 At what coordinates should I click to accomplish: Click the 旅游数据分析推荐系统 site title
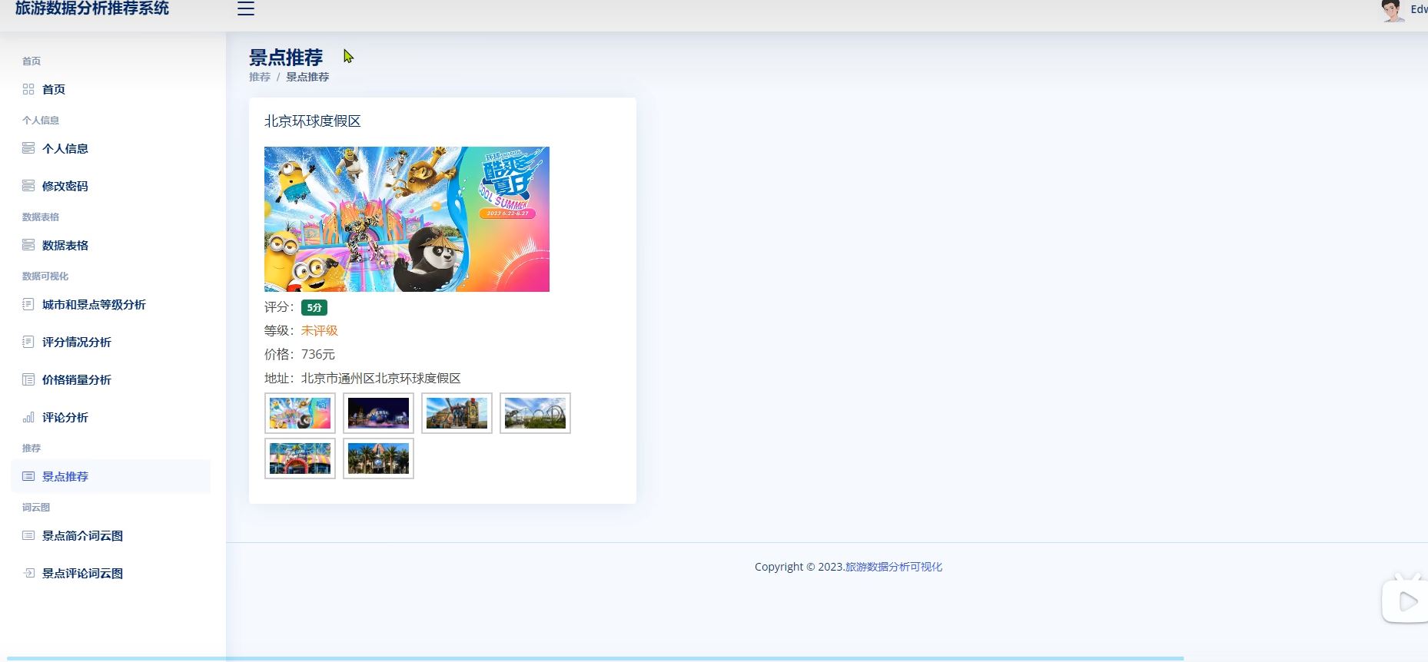point(92,8)
